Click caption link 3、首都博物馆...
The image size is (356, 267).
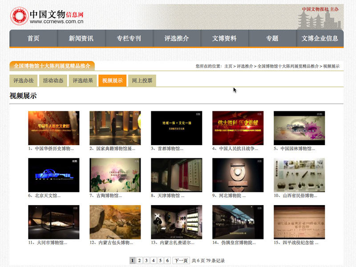tap(167, 149)
